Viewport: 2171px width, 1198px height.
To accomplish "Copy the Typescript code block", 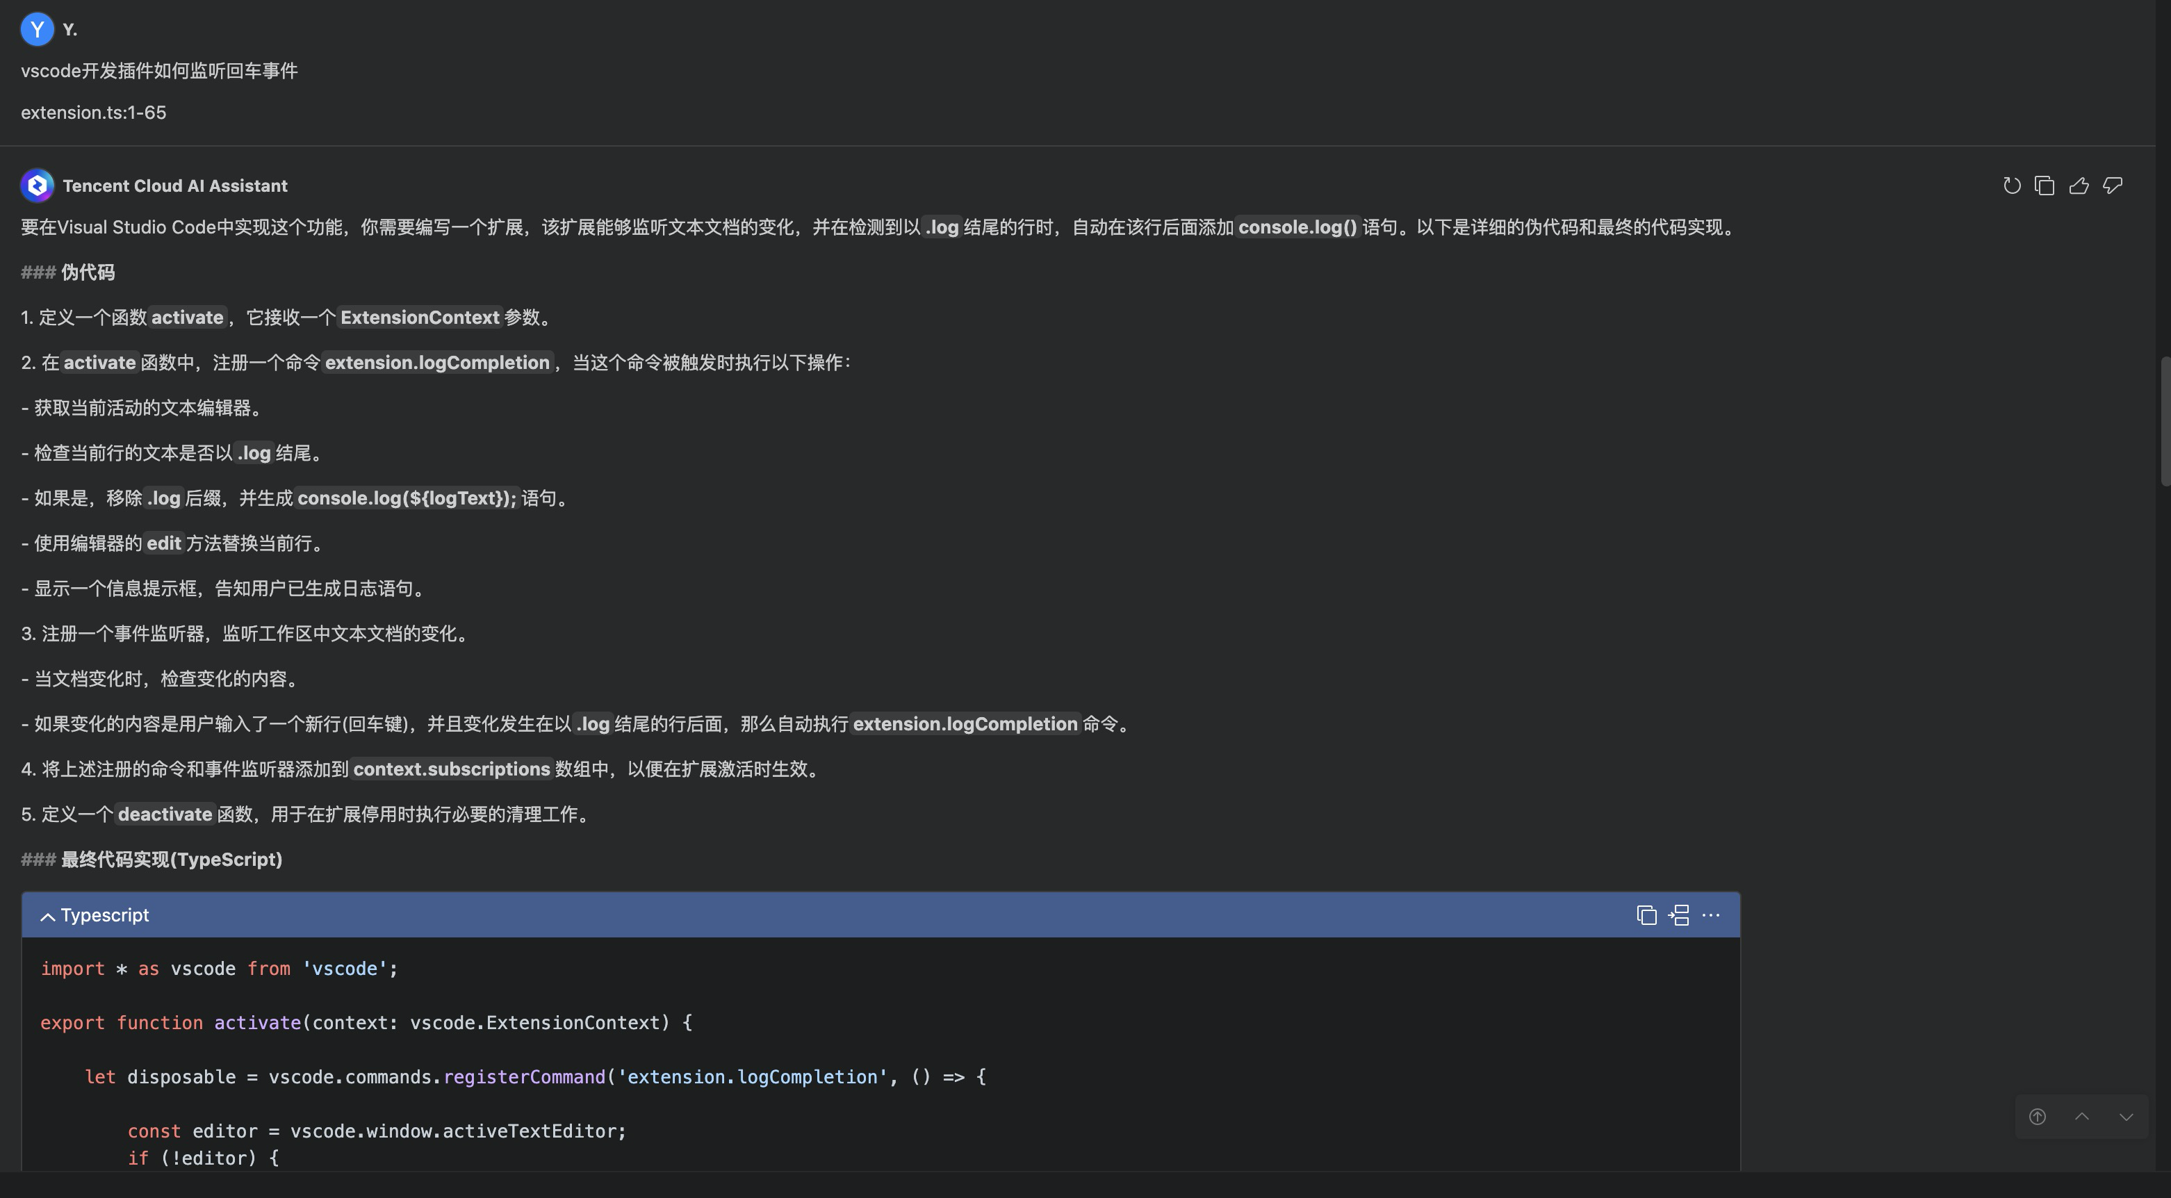I will point(1646,915).
